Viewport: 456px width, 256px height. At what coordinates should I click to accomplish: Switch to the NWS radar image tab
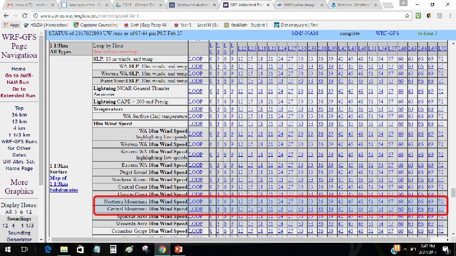pyautogui.click(x=301, y=5)
